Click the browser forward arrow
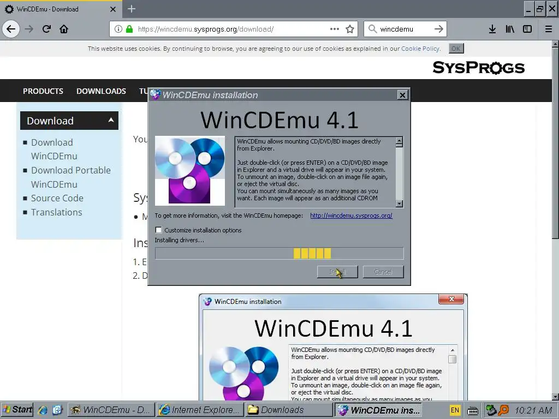559x419 pixels. click(x=29, y=29)
